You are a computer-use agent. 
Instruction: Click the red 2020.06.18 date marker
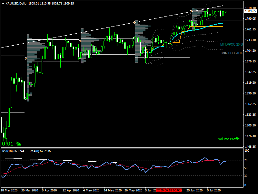click(x=169, y=190)
